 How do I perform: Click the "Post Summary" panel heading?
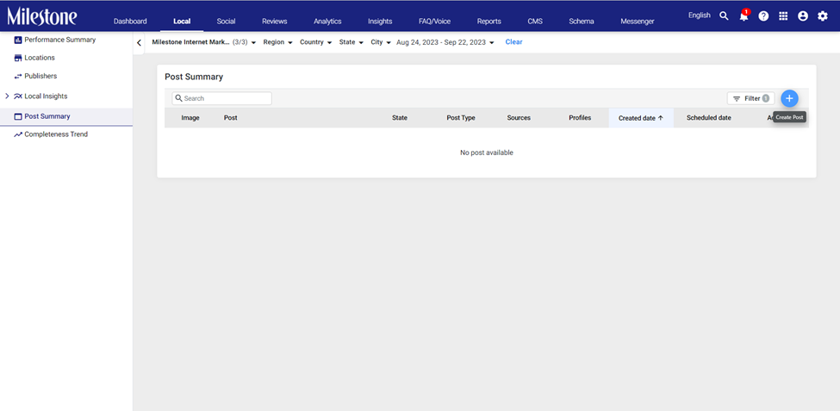tap(194, 77)
